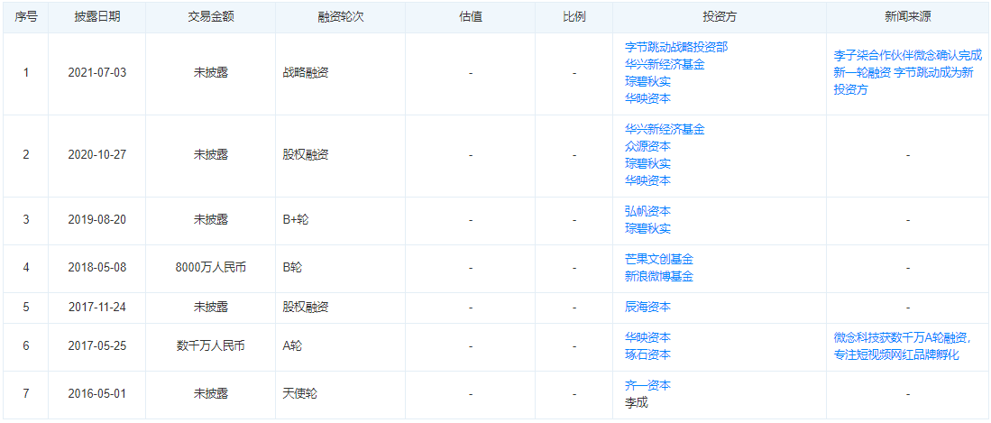Select 未披露 in the 2019-08-20 row
This screenshot has width=991, height=423.
click(x=210, y=220)
